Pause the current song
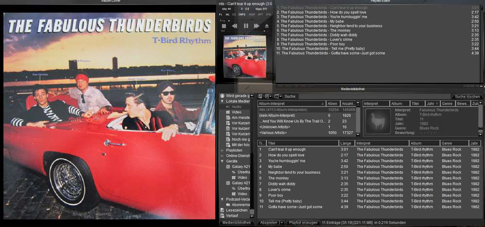The width and height of the screenshot is (485, 227). (246, 26)
